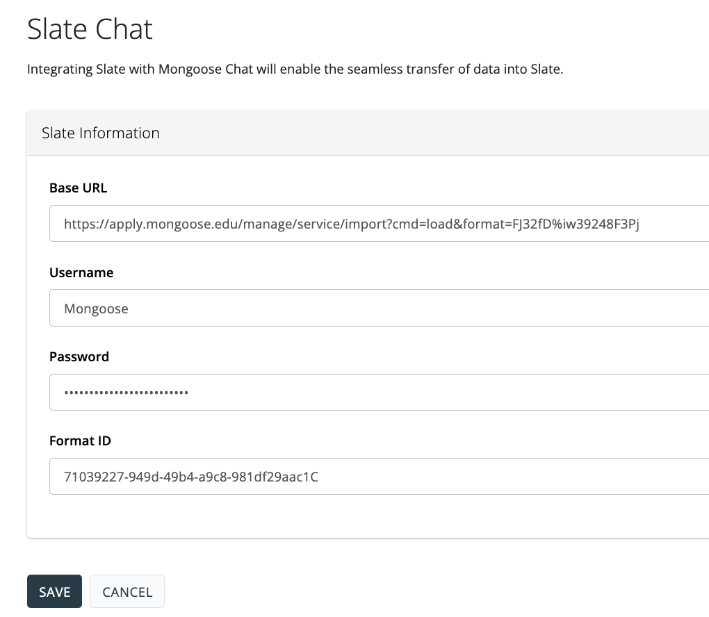Focus the Username input field
This screenshot has width=709, height=617.
pos(379,308)
